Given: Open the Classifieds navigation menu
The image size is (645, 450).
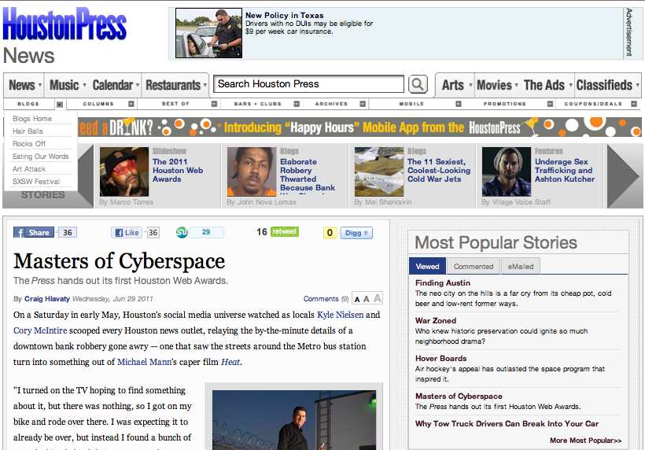Looking at the screenshot, I should (x=607, y=85).
